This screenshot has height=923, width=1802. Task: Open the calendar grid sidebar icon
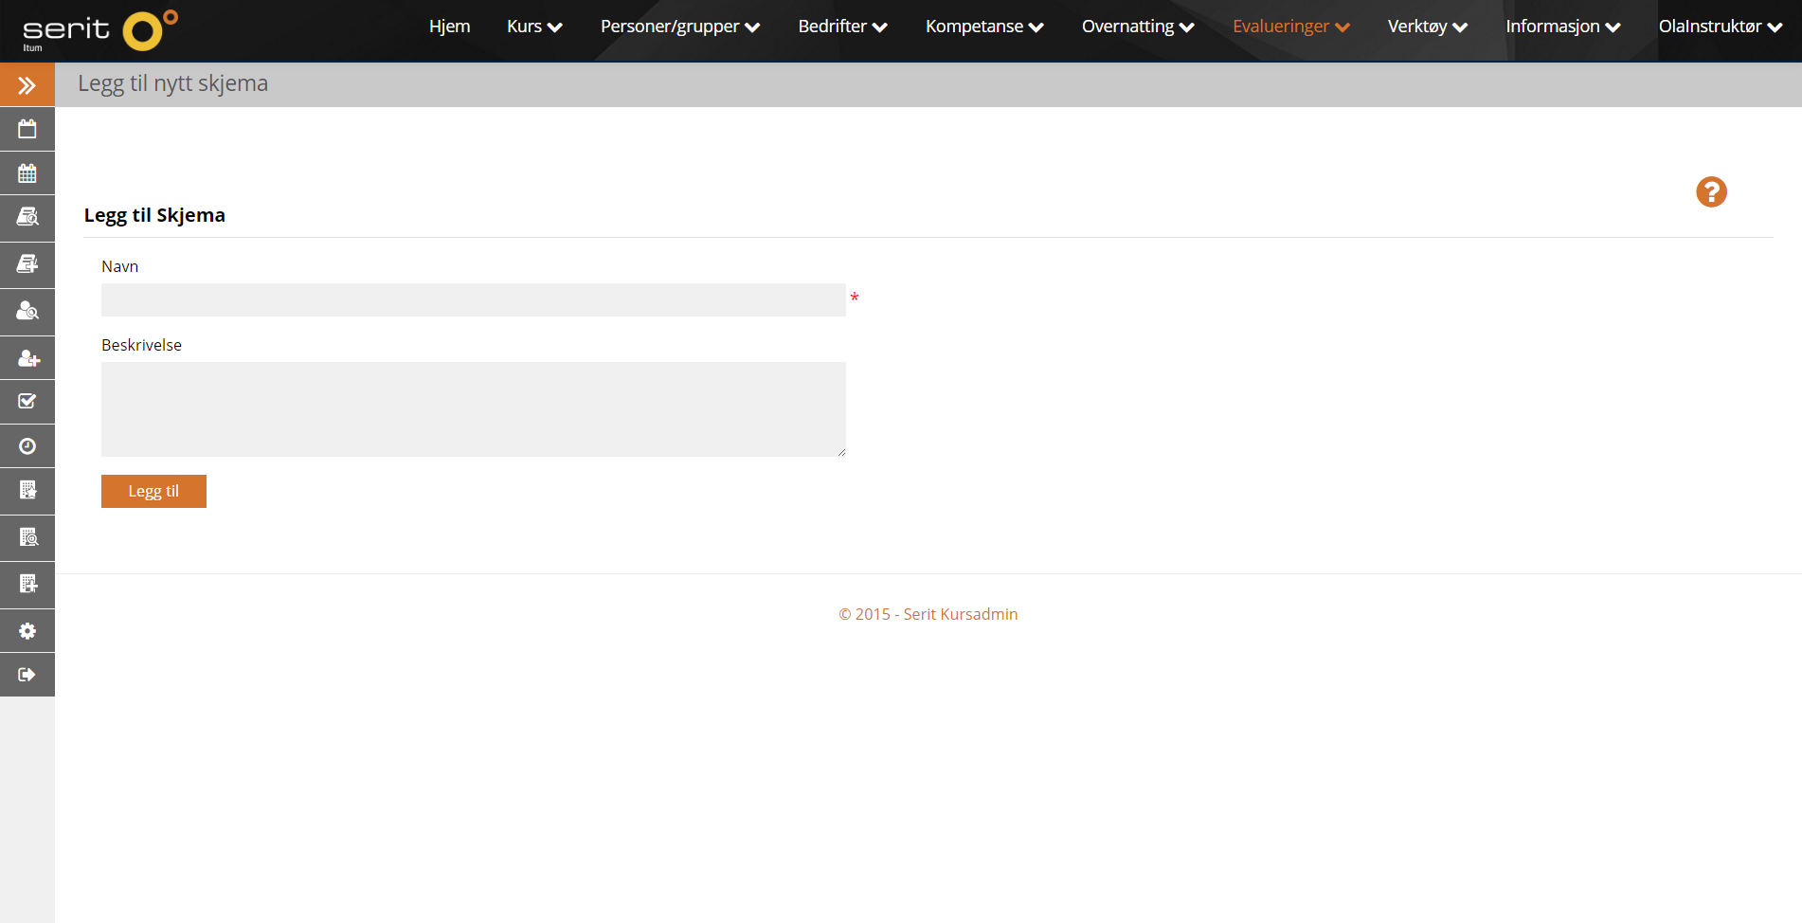point(27,173)
